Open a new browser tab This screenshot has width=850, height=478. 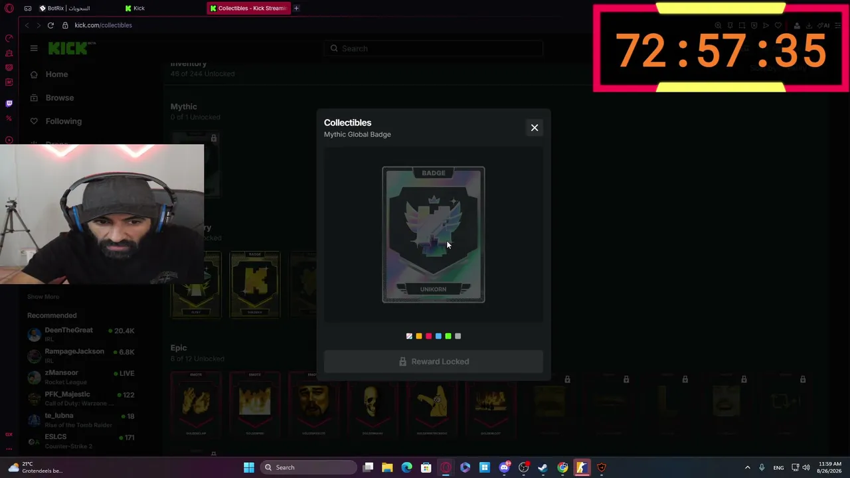click(x=297, y=9)
